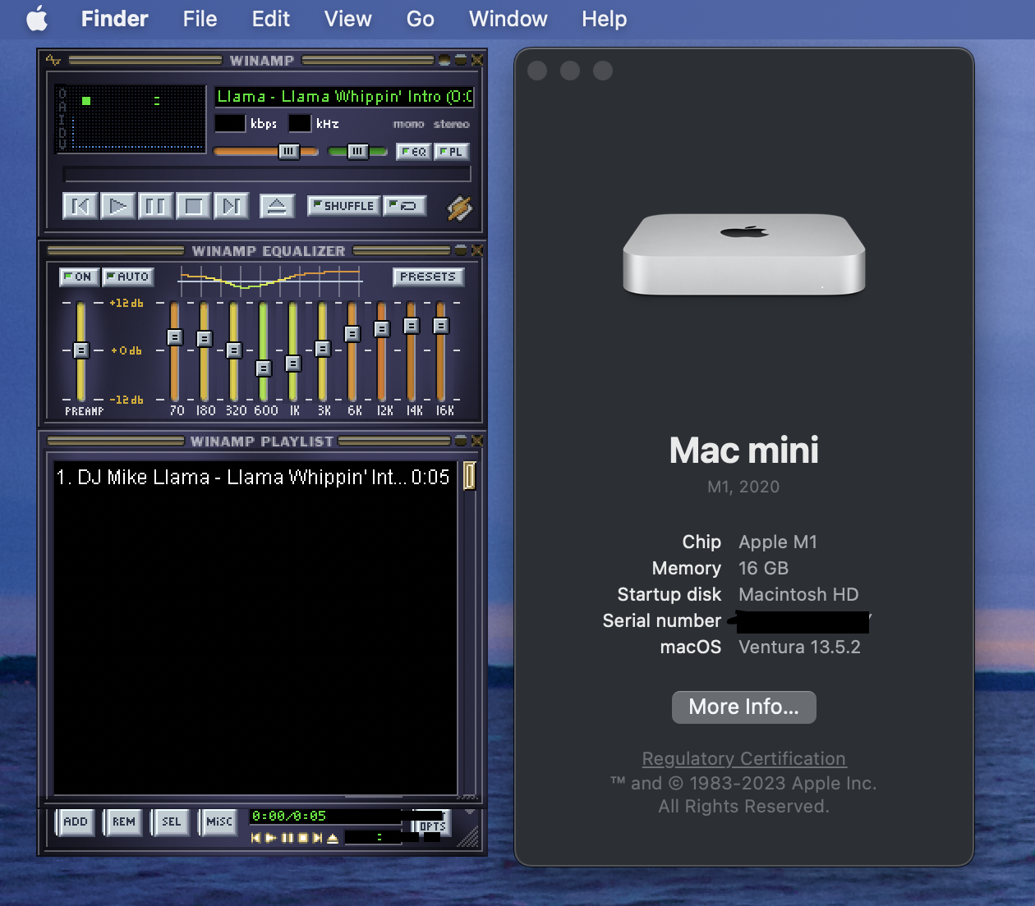Pause playback with the Pause button
Image resolution: width=1035 pixels, height=906 pixels.
(155, 205)
